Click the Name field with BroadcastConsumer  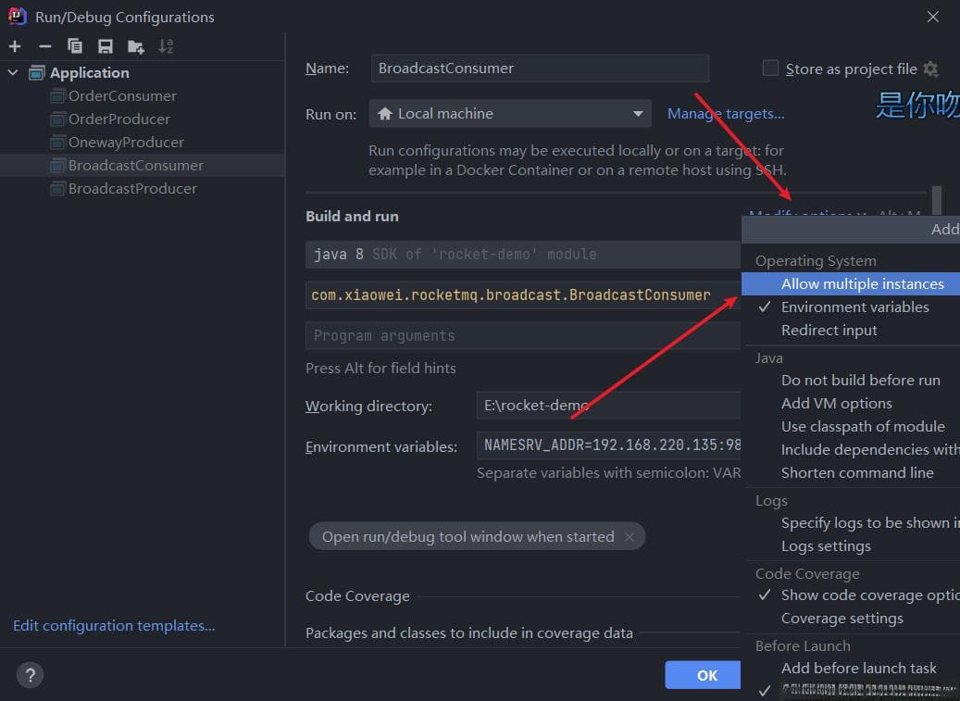[x=540, y=69]
